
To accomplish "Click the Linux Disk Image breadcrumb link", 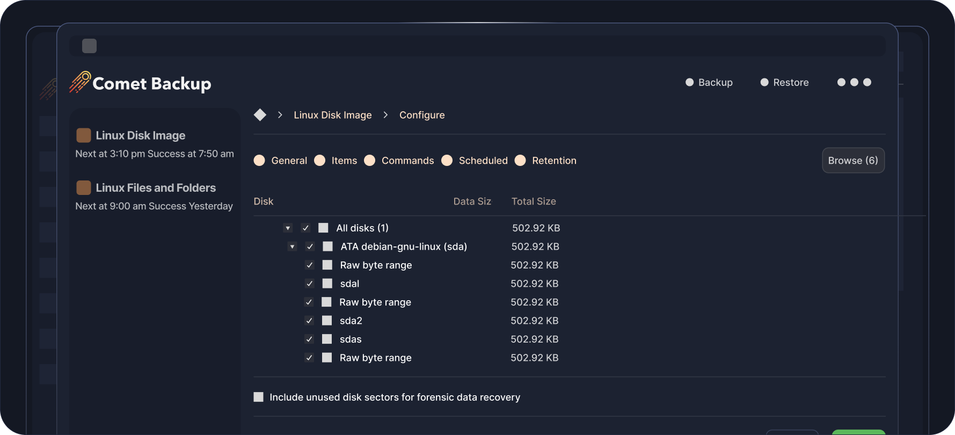I will pyautogui.click(x=332, y=115).
